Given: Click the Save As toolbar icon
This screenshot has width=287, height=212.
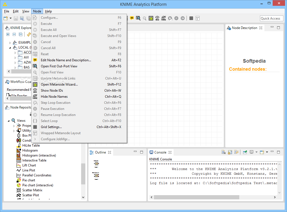Looking at the screenshot, I should 22,18.
